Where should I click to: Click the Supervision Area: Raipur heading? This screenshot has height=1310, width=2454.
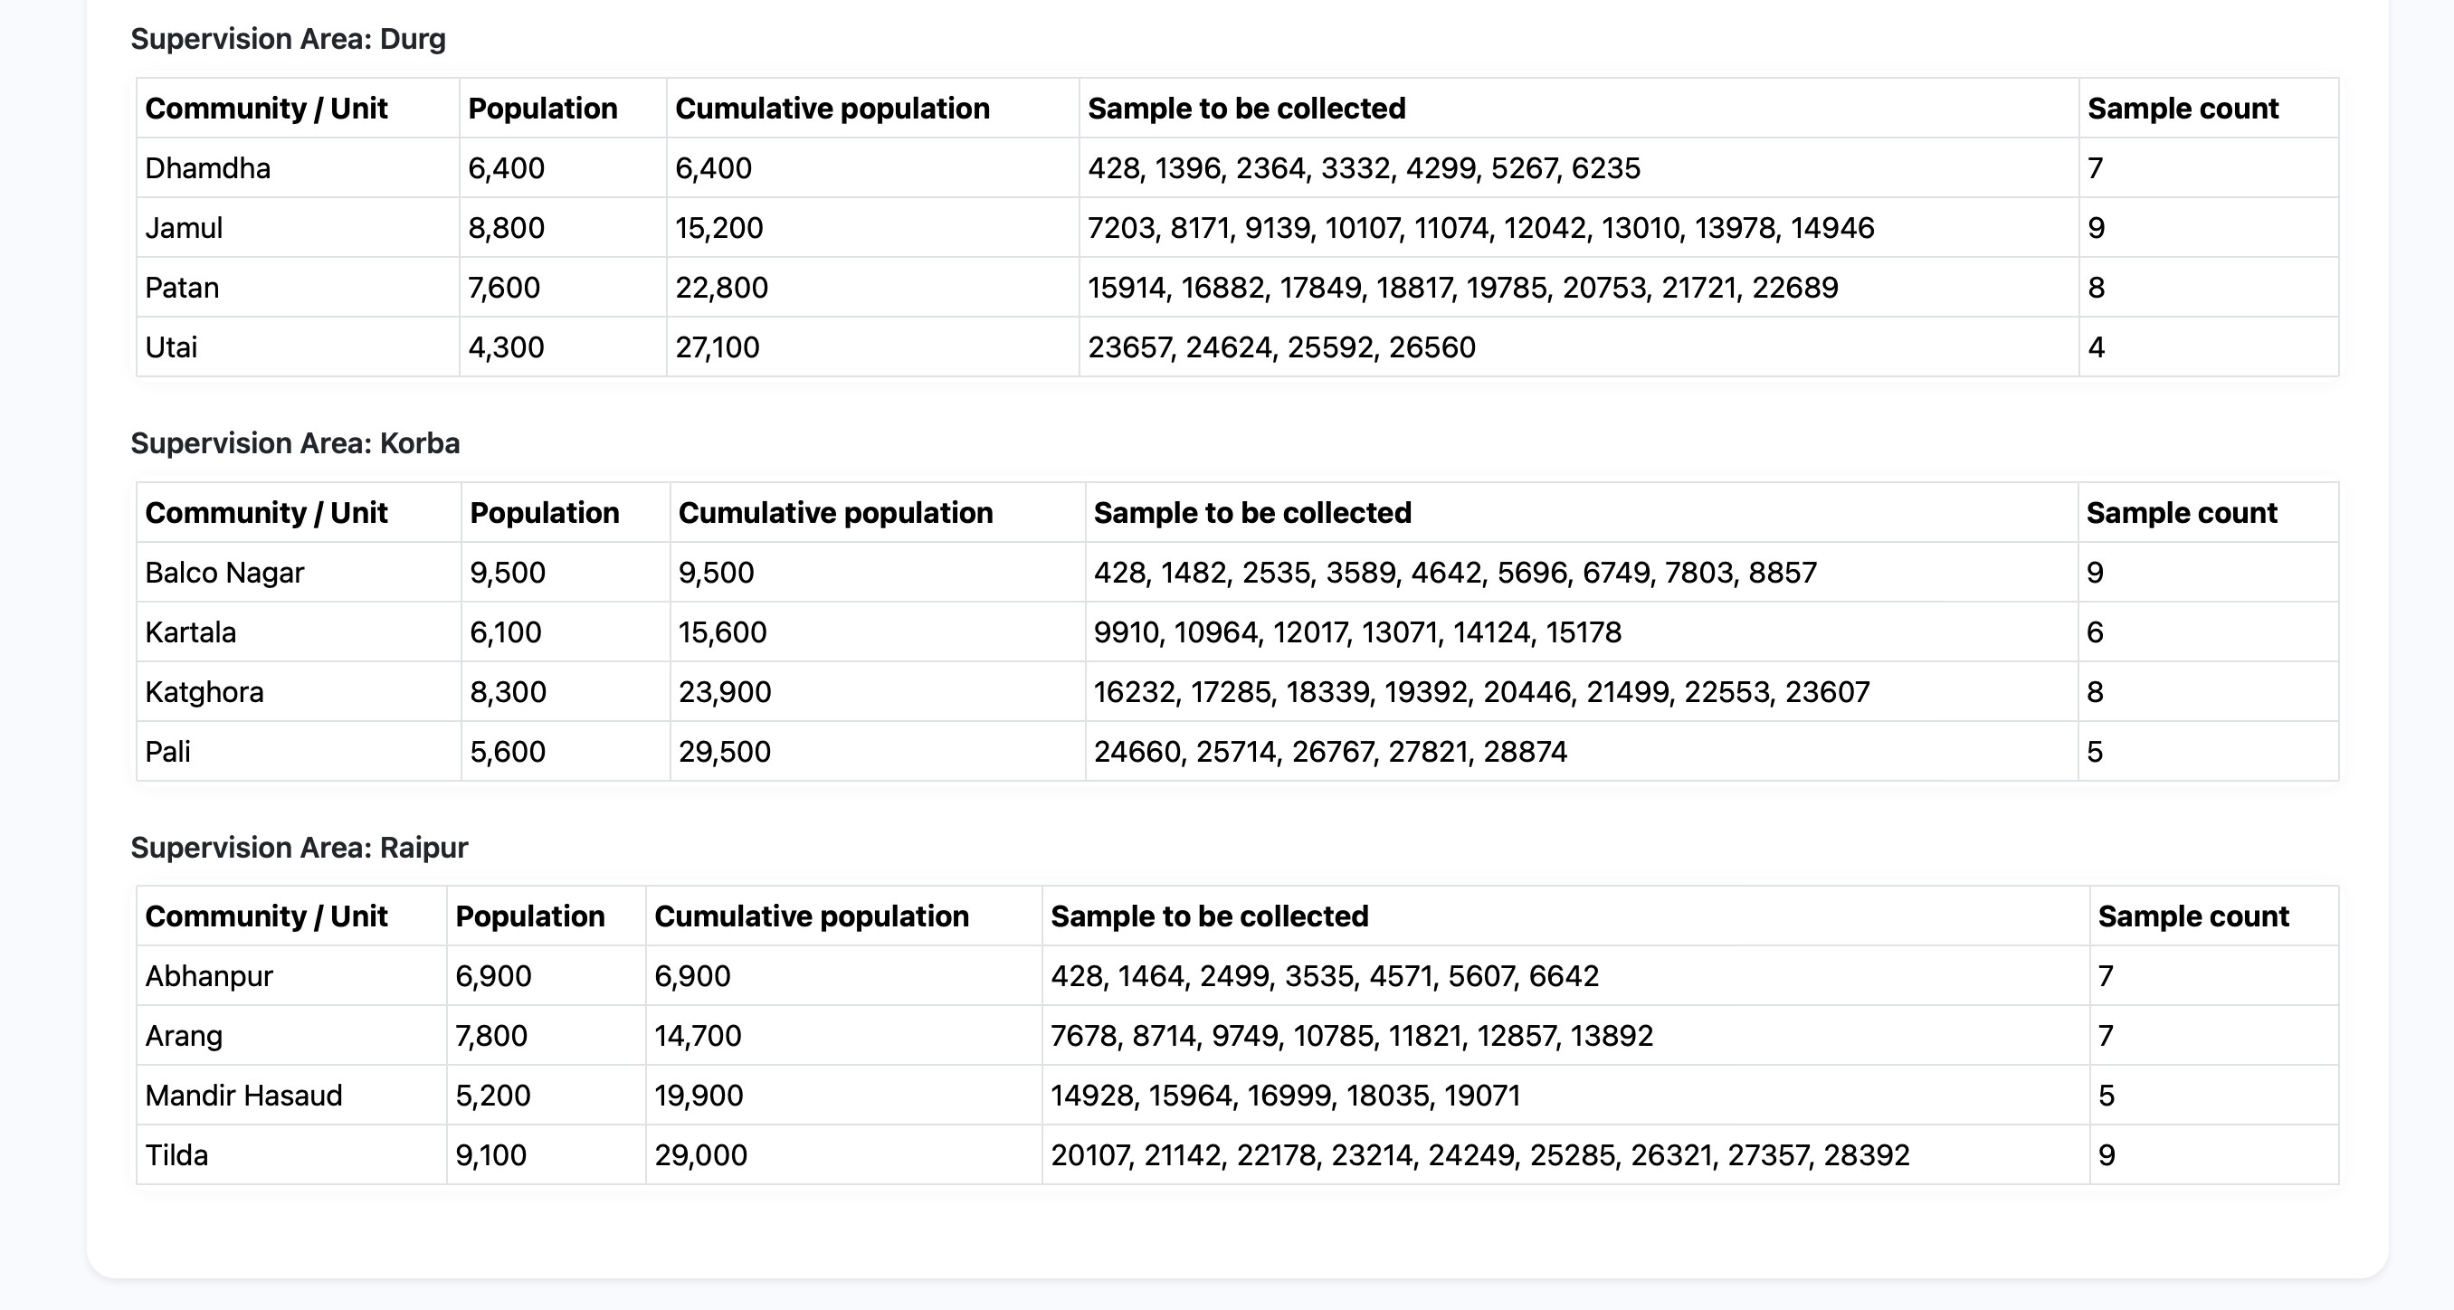[300, 847]
